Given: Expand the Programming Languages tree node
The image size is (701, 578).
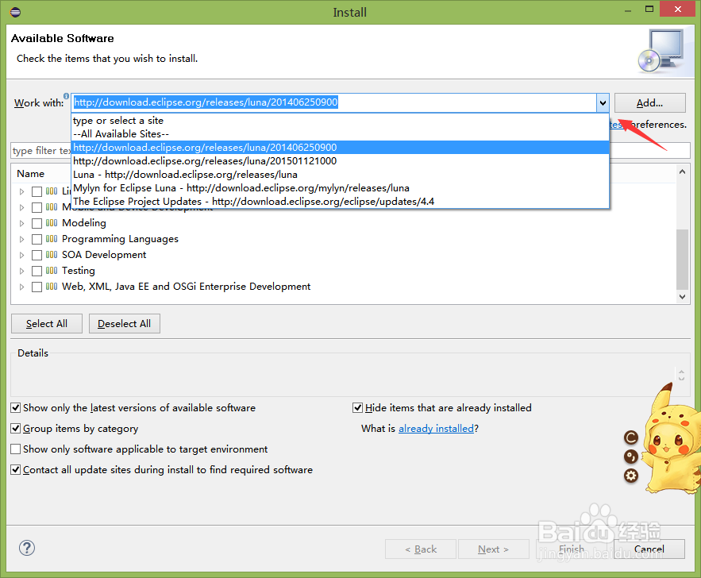Looking at the screenshot, I should (x=21, y=239).
